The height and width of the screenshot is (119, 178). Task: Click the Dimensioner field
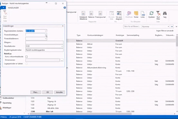(42, 60)
